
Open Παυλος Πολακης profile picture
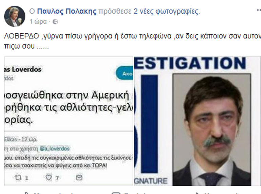(15, 16)
